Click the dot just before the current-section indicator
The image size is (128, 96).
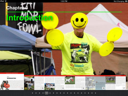(43, 93)
